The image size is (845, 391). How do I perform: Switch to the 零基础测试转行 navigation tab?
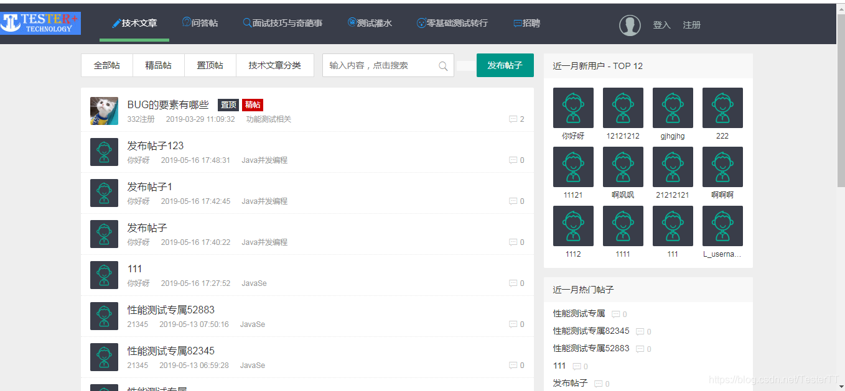pyautogui.click(x=452, y=23)
